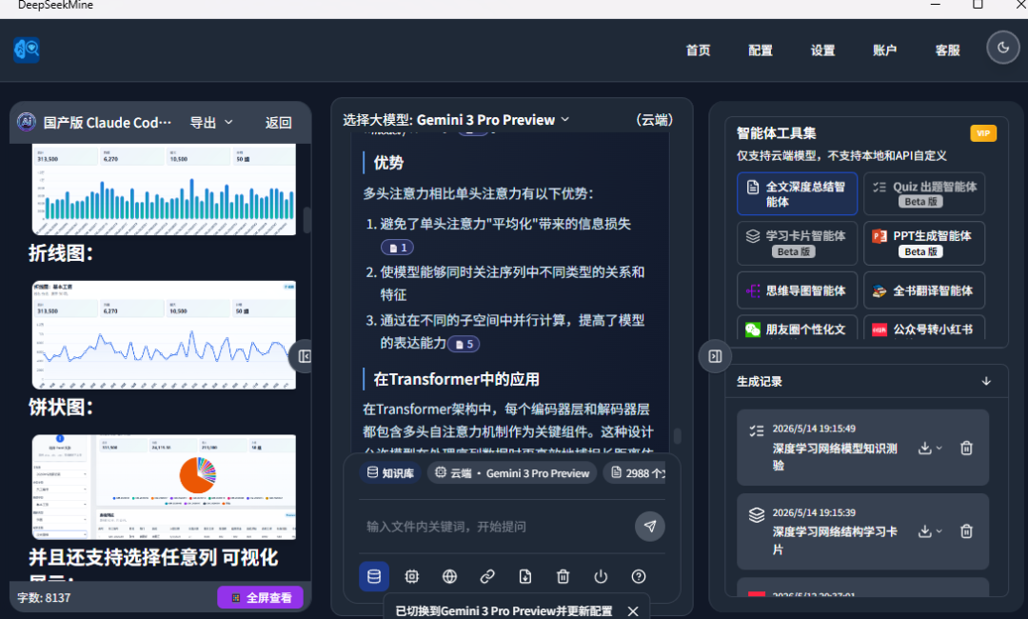
Task: Send the message with paper plane icon
Action: [650, 526]
